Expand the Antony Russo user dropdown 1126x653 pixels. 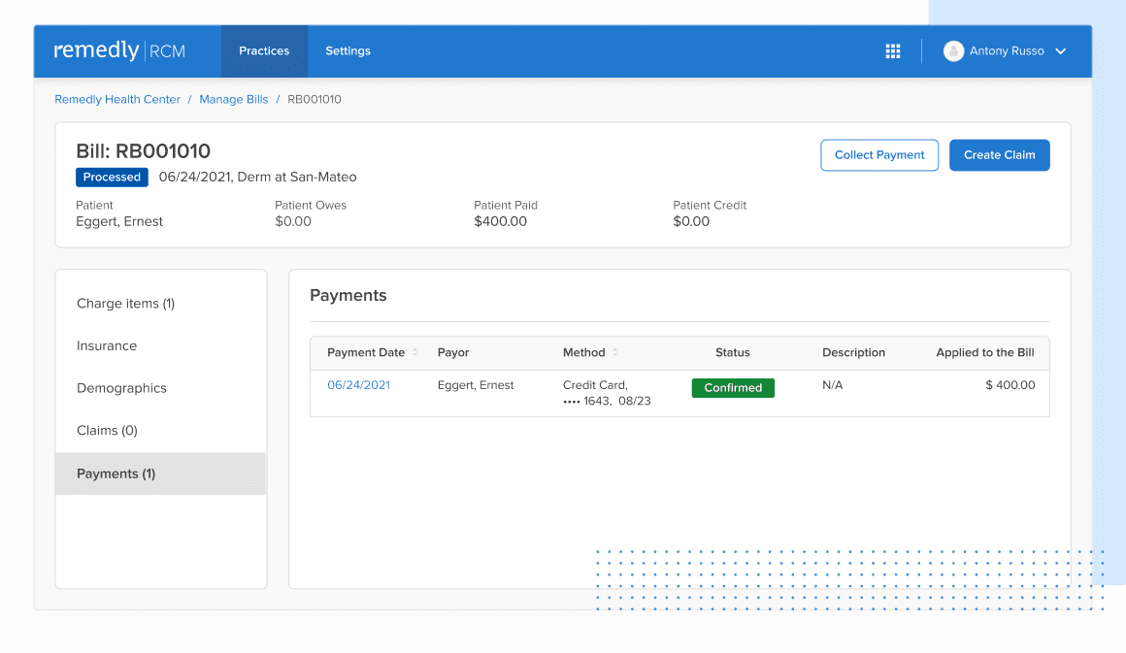click(1061, 51)
